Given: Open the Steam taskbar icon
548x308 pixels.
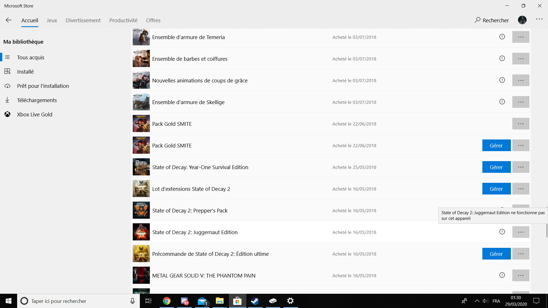Looking at the screenshot, I should pyautogui.click(x=255, y=301).
